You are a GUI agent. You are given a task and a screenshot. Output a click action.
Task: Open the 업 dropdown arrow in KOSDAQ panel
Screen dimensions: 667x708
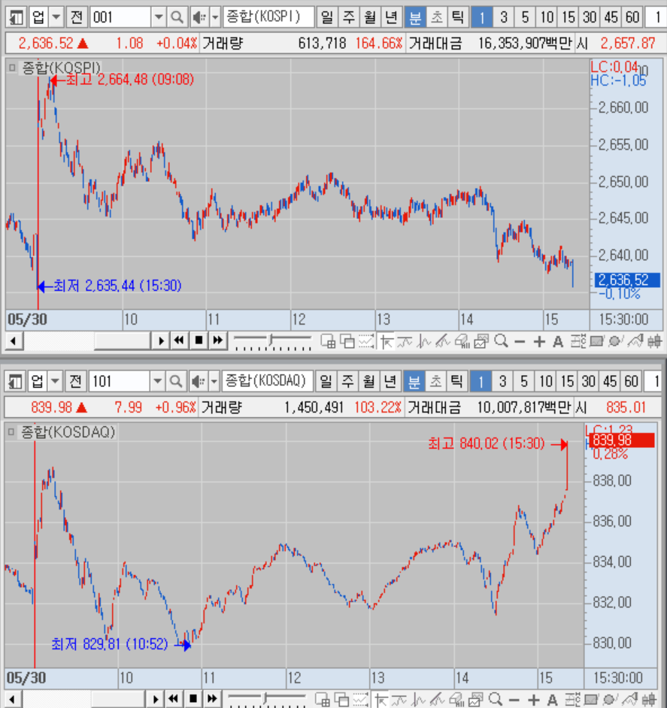(55, 382)
